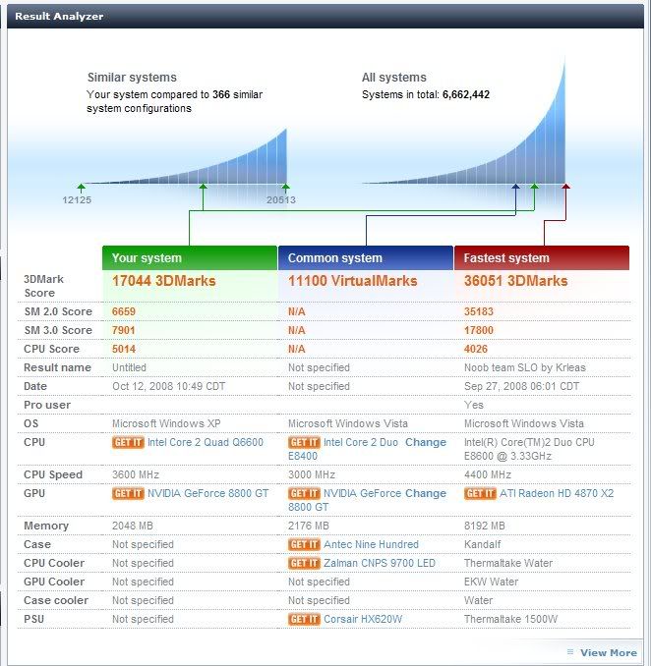Hit GET IT badge next to Corsair HX620W

click(x=304, y=620)
